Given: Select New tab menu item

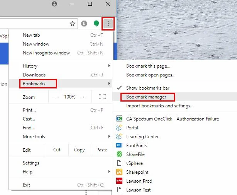Looking at the screenshot, I should 61,35.
